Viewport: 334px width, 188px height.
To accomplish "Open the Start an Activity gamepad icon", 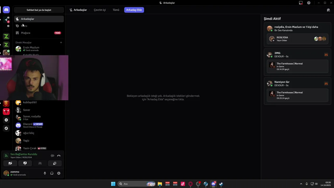I will click(x=40, y=163).
